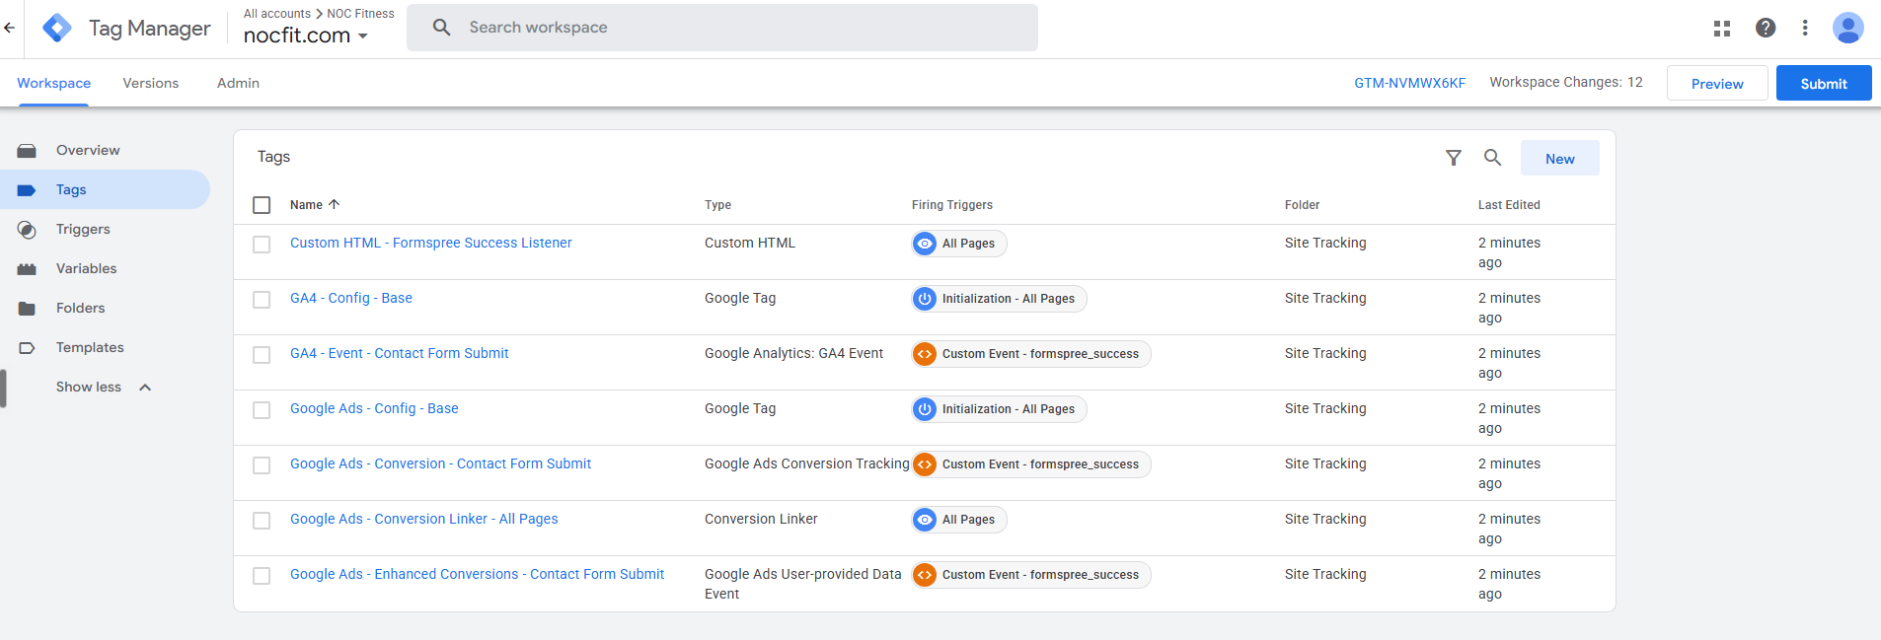1881x640 pixels.
Task: Collapse sidebar with Show less
Action: click(104, 388)
